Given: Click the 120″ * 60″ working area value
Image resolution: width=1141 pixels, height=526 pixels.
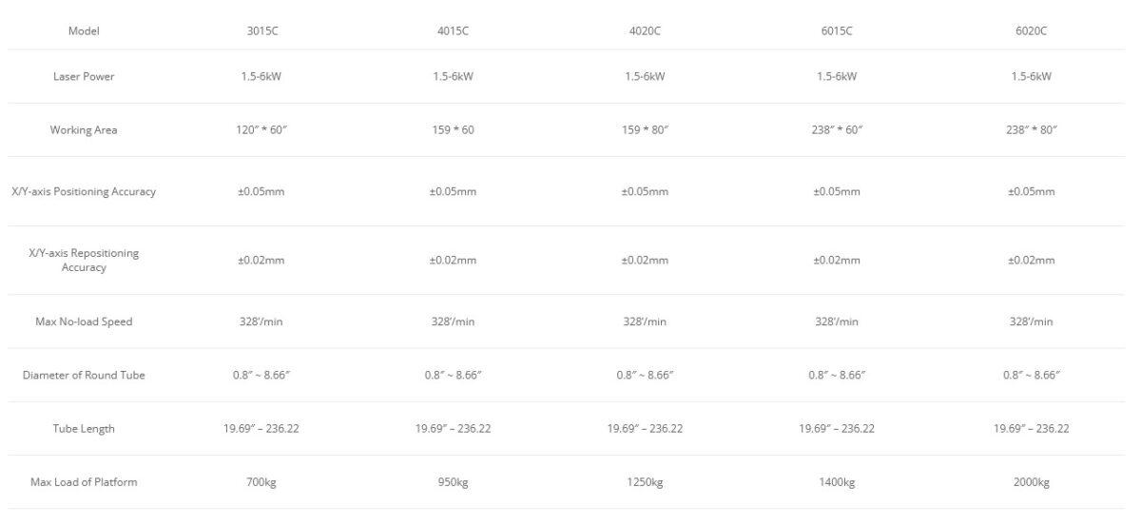Looking at the screenshot, I should (x=262, y=129).
